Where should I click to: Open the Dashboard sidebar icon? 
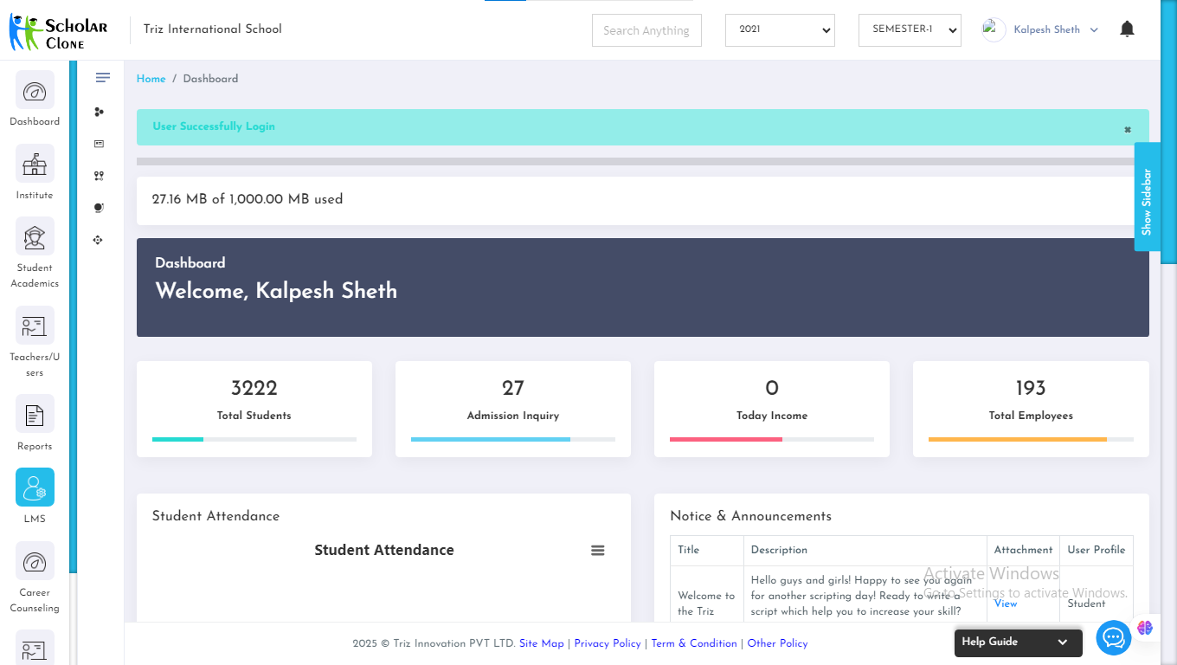[35, 91]
